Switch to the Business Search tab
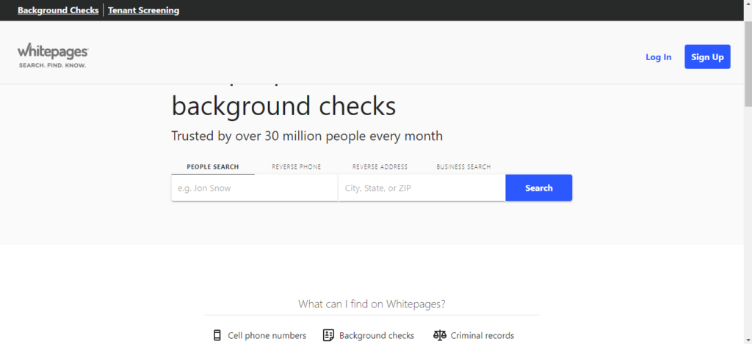 click(463, 166)
